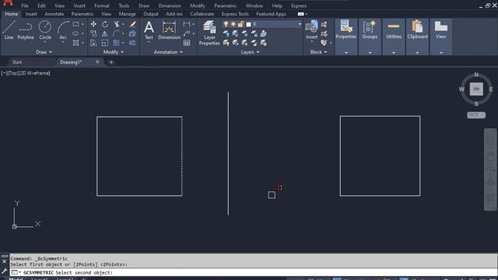The width and height of the screenshot is (498, 280).
Task: Select the Dimension tool
Action: click(x=169, y=30)
